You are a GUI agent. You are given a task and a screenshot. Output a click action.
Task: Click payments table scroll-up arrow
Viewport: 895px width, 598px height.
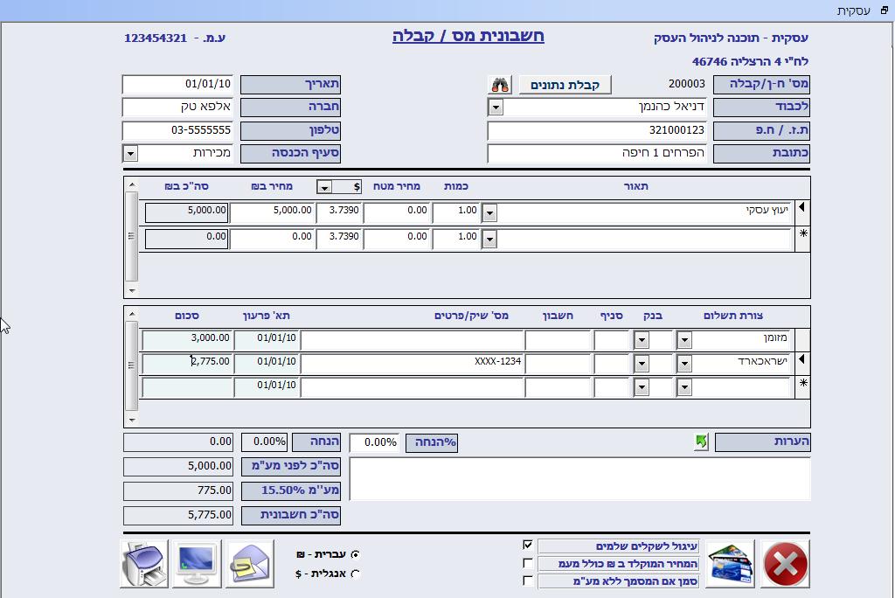tap(132, 314)
